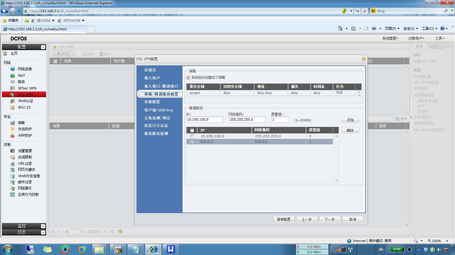Open the 接入接口/隧道接口 step
455x255 pixels.
point(161,86)
